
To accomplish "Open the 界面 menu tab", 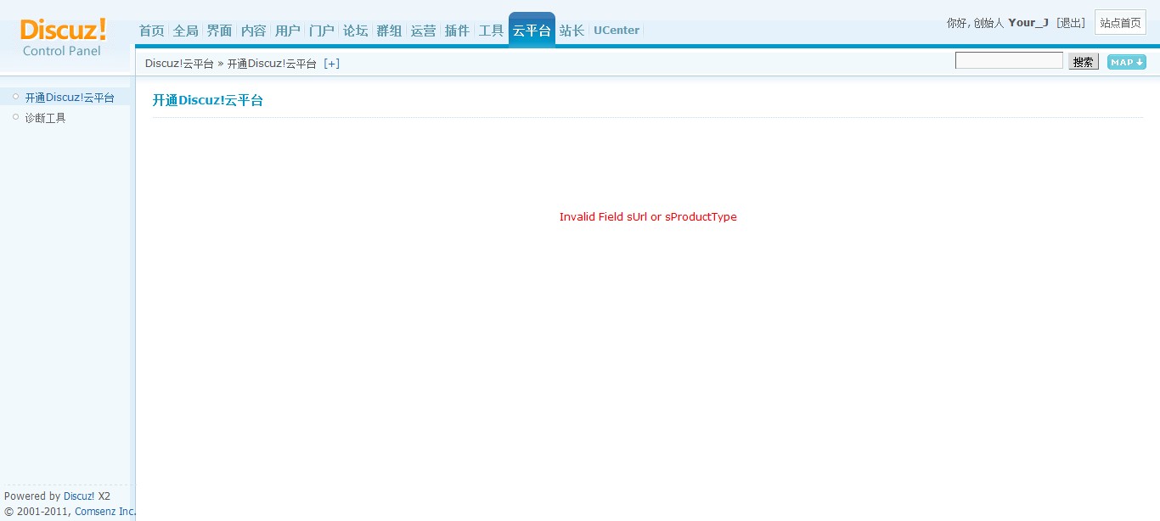I will (220, 31).
